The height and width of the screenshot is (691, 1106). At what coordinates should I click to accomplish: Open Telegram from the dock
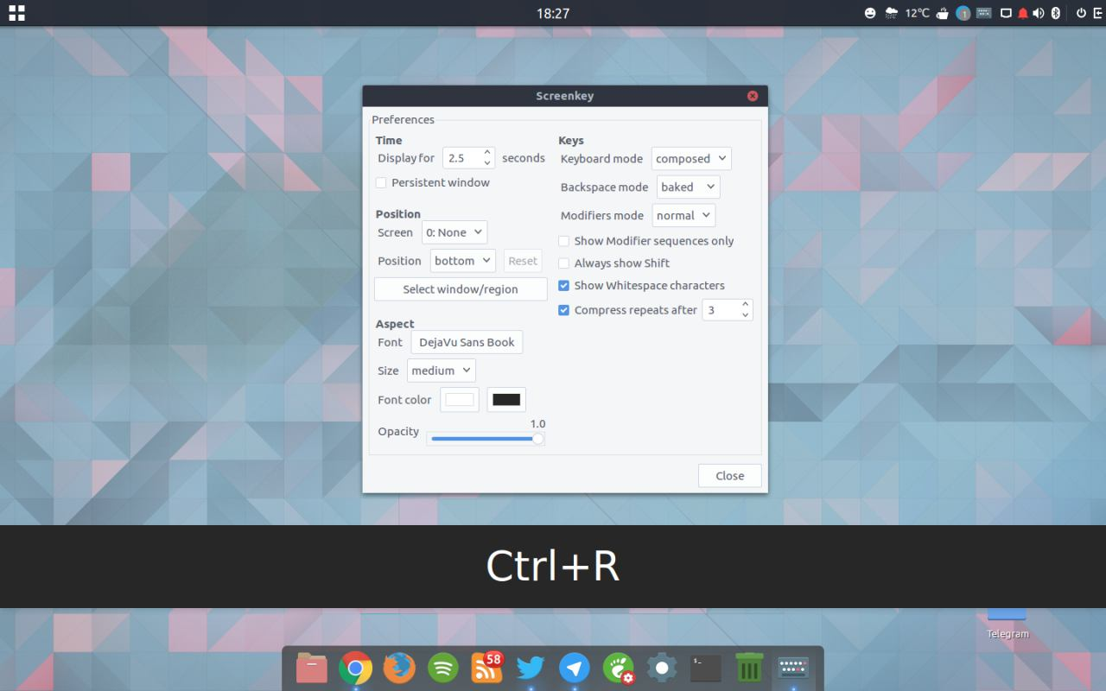[574, 668]
